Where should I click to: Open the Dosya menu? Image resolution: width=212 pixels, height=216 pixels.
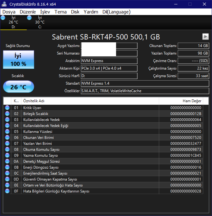coord(9,12)
